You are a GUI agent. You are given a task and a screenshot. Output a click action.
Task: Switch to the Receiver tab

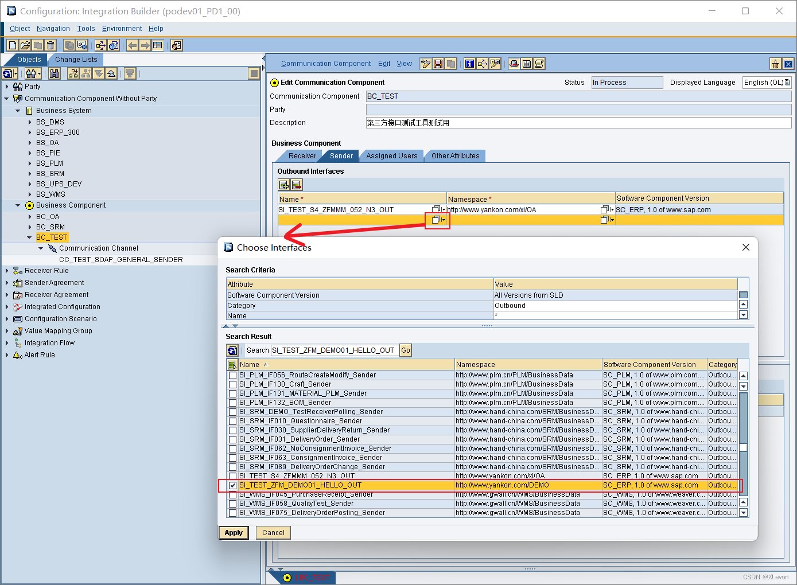coord(302,156)
